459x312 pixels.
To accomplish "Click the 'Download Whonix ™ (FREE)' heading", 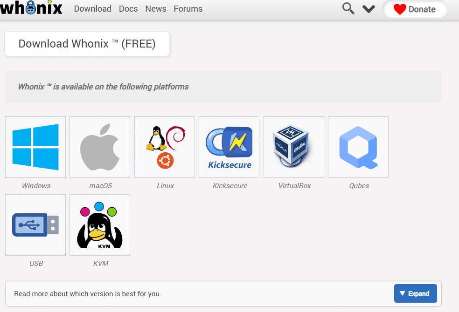I will [87, 44].
